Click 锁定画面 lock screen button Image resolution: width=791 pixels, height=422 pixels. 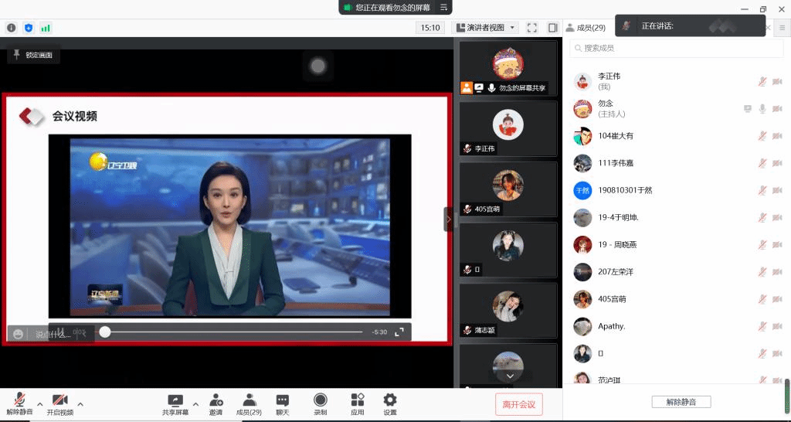click(33, 55)
